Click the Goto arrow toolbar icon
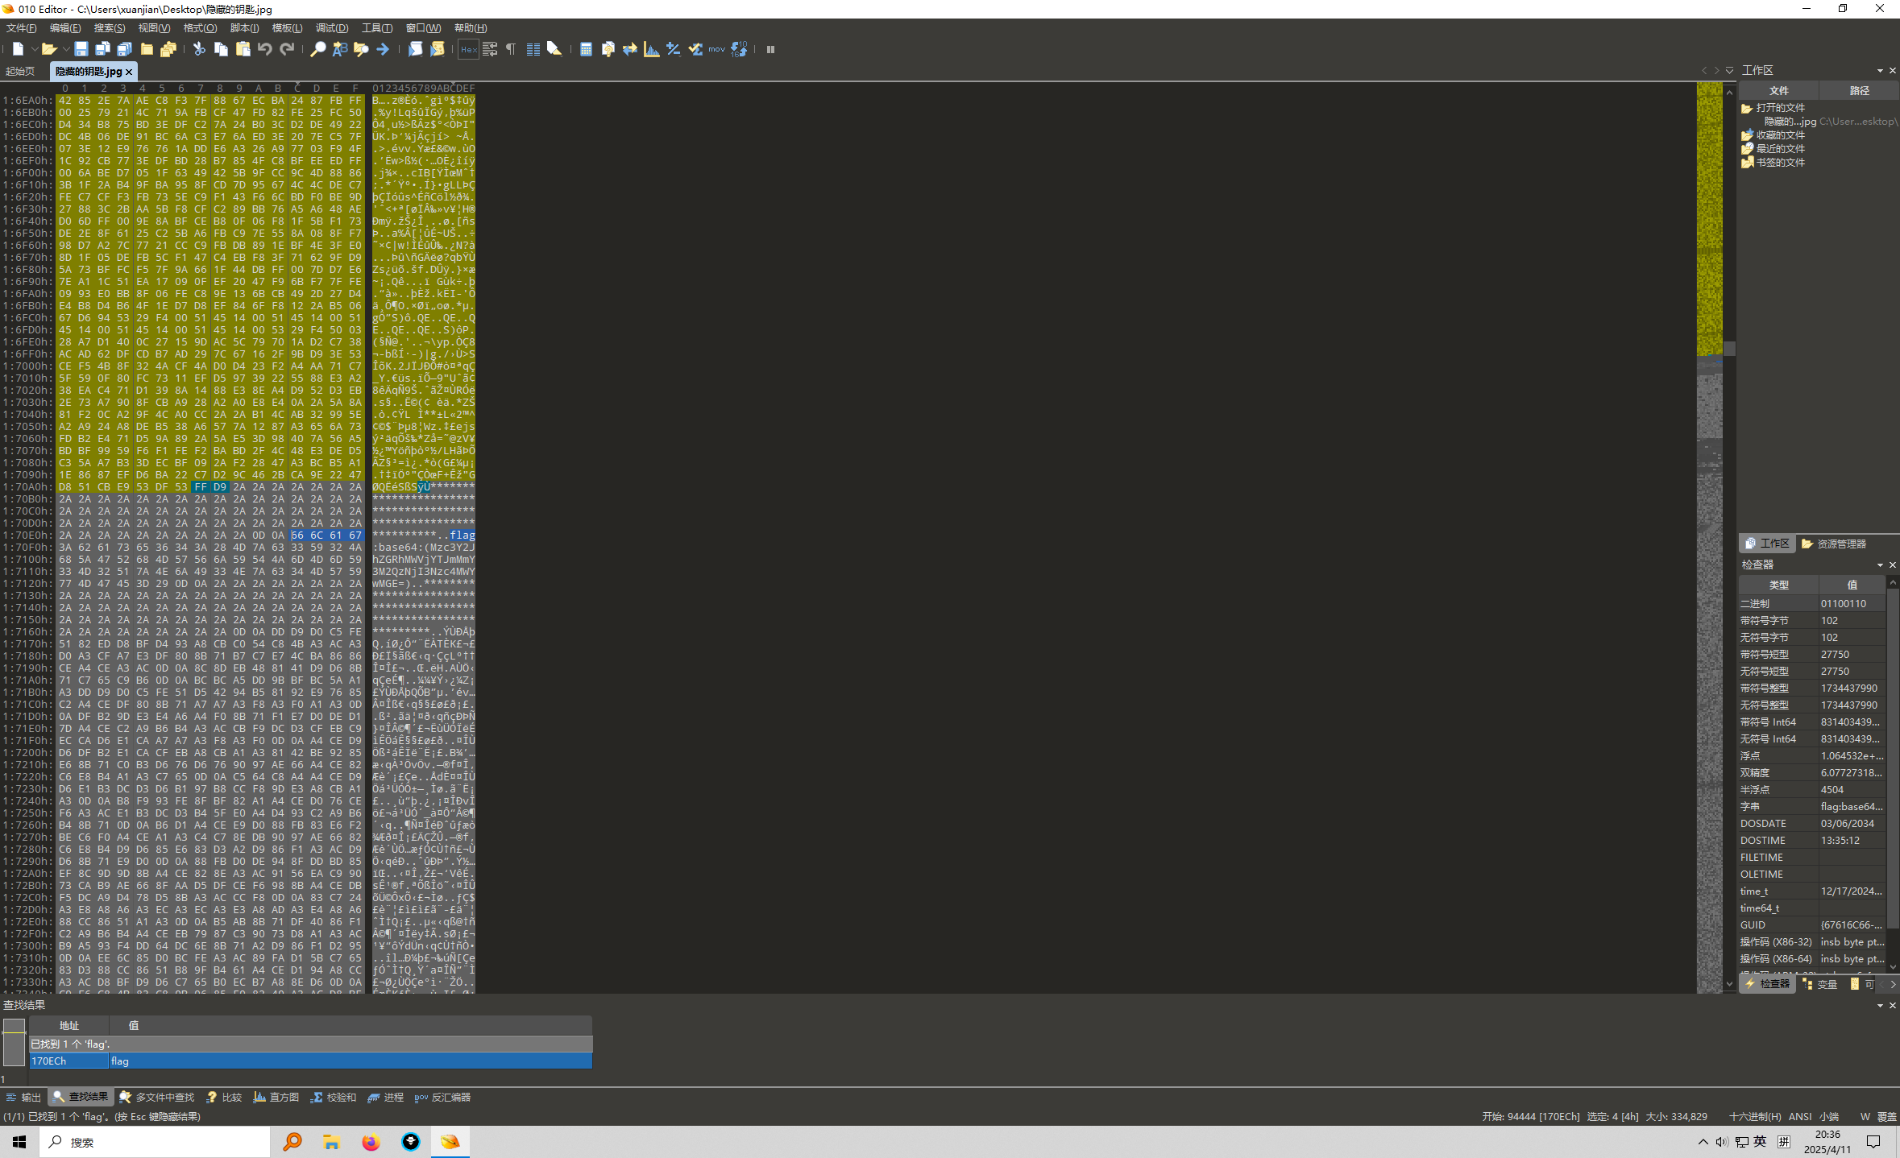The width and height of the screenshot is (1900, 1158). [383, 49]
